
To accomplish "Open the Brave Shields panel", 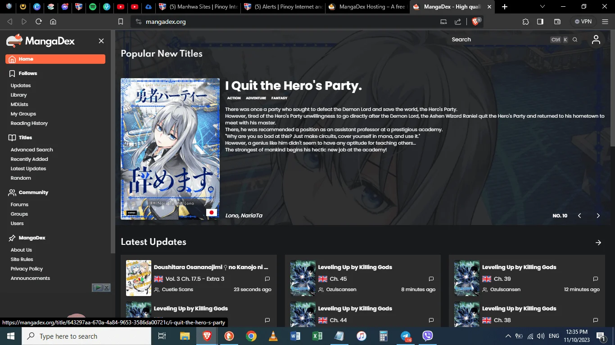I will (x=476, y=21).
